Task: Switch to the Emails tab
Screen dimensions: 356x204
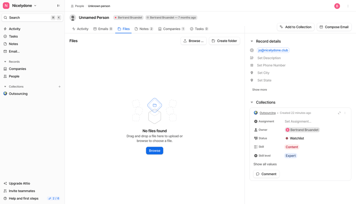Action: pyautogui.click(x=103, y=29)
